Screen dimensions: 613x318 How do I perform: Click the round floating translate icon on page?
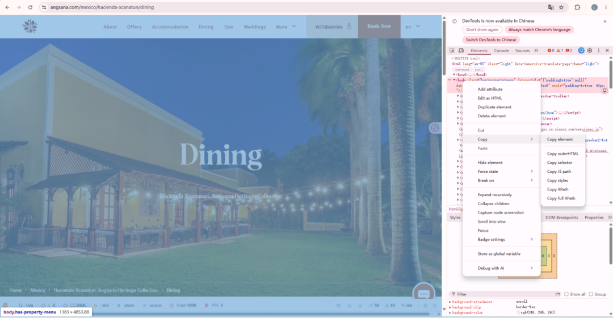[x=434, y=128]
